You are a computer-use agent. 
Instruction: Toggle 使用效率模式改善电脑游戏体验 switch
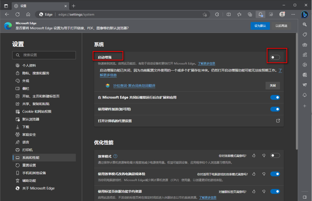[x=275, y=174]
